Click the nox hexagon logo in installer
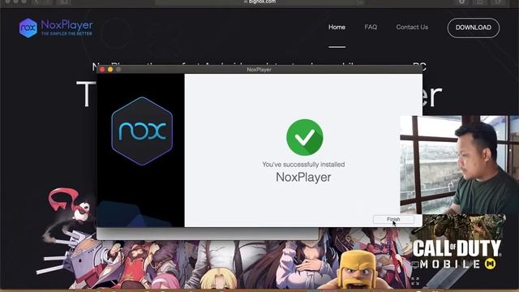The height and width of the screenshot is (292, 519). pos(143,131)
